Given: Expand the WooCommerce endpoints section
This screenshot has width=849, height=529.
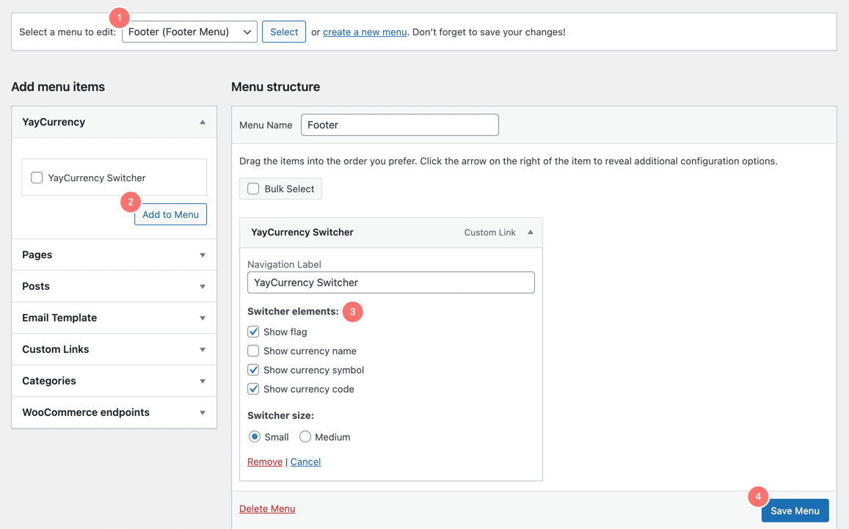Looking at the screenshot, I should pos(203,413).
